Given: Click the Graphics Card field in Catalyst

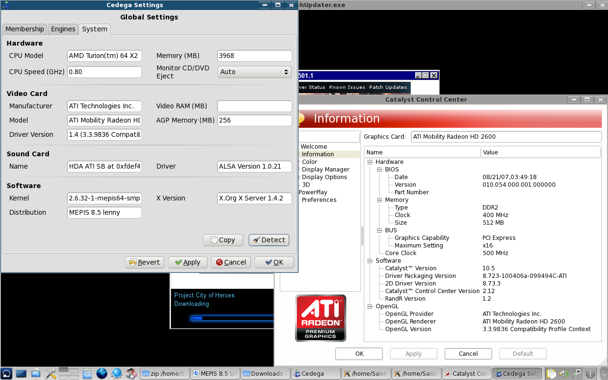Looking at the screenshot, I should pos(506,137).
